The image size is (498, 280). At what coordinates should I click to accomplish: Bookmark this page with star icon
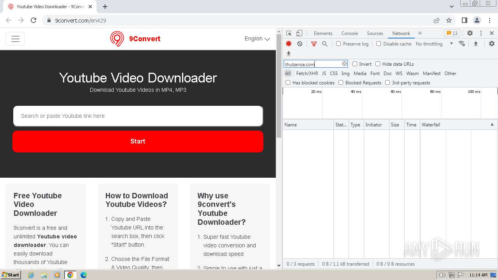tap(449, 20)
